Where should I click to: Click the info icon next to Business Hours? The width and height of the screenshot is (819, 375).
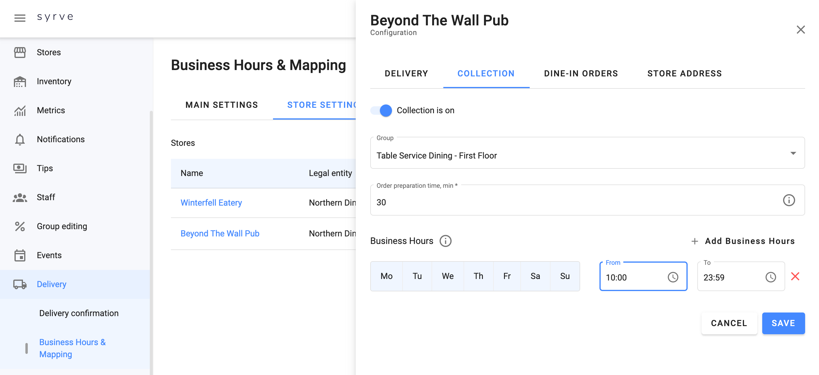pos(445,241)
